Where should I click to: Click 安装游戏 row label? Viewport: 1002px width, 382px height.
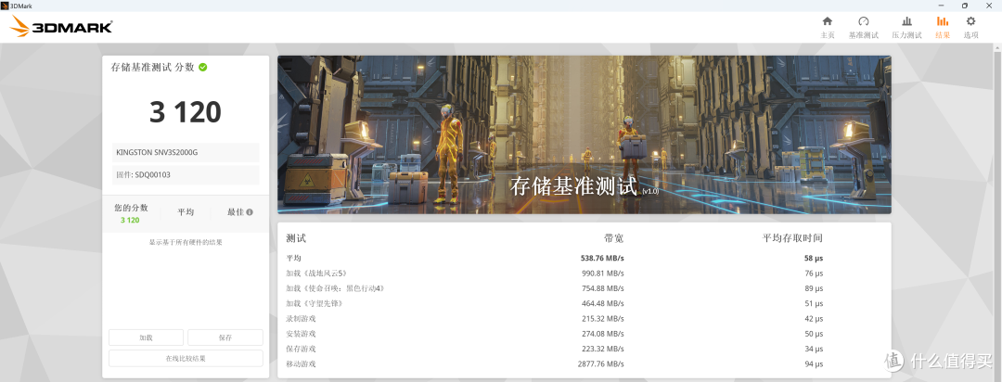coord(301,334)
